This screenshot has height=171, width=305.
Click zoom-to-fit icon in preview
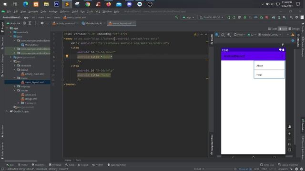coord(289,150)
